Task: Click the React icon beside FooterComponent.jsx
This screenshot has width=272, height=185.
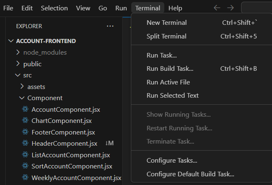Action: [25, 132]
